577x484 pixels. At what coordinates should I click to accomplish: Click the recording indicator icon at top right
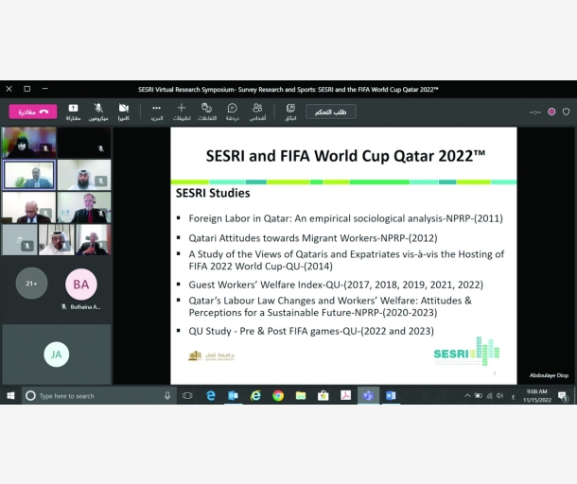point(551,112)
